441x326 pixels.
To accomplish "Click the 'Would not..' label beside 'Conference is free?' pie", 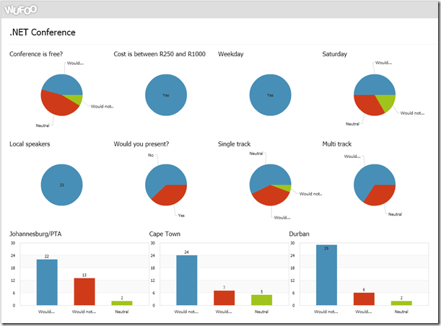I will (102, 107).
